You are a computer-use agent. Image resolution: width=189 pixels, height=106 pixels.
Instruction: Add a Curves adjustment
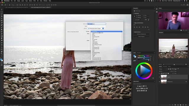[142, 86]
